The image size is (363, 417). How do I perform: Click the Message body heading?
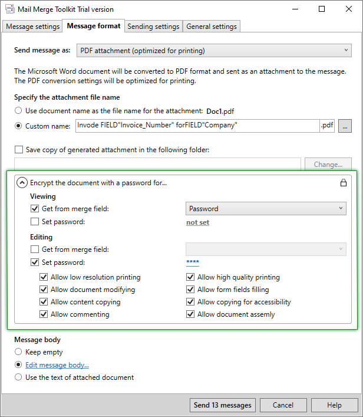click(x=37, y=340)
